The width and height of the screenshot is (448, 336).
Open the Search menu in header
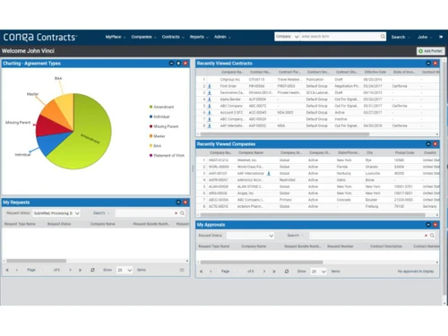click(x=401, y=37)
